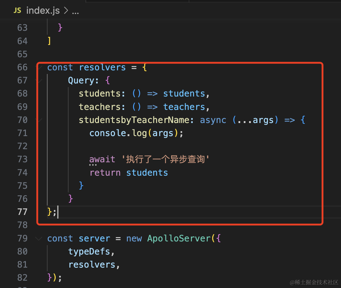Collapse the fold arrow at line 66
Image resolution: width=341 pixels, height=288 pixels.
(x=39, y=67)
